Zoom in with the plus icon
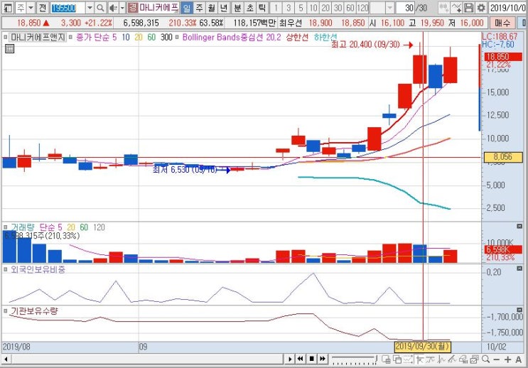The image size is (528, 368). point(507,359)
